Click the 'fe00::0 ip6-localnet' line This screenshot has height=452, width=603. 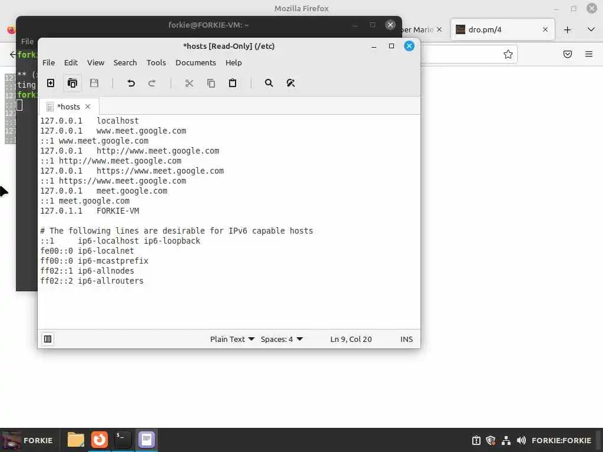coord(87,251)
